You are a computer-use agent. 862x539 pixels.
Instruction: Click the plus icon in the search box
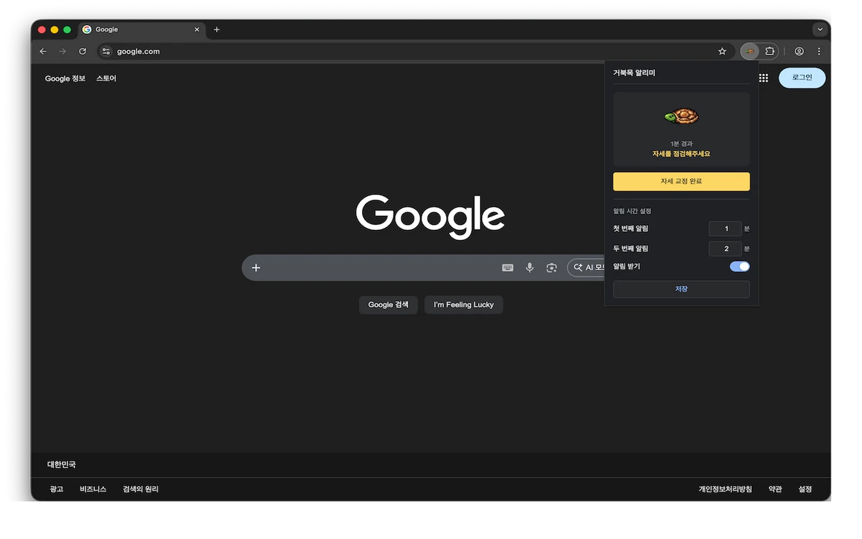click(256, 268)
